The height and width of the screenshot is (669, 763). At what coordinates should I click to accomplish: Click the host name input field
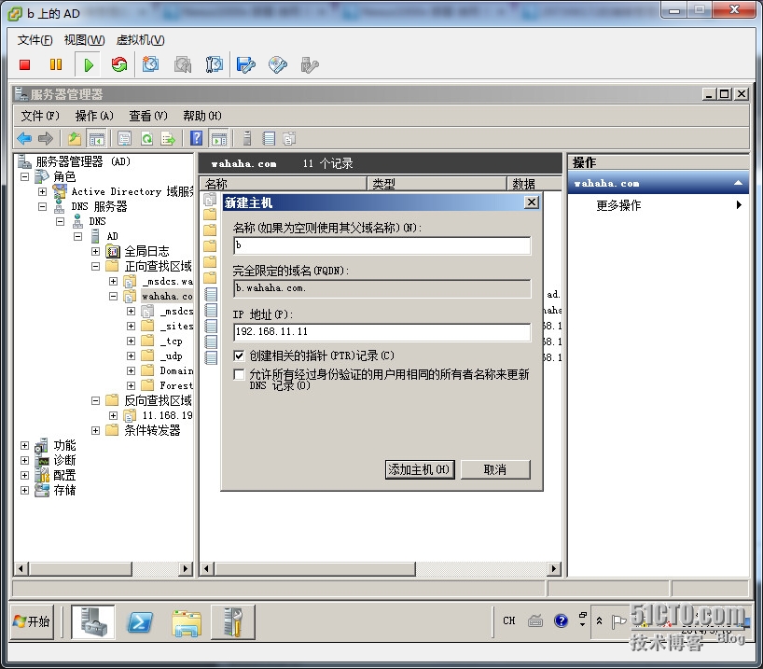(382, 246)
